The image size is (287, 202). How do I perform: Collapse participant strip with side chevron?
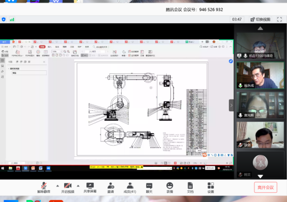(231, 105)
